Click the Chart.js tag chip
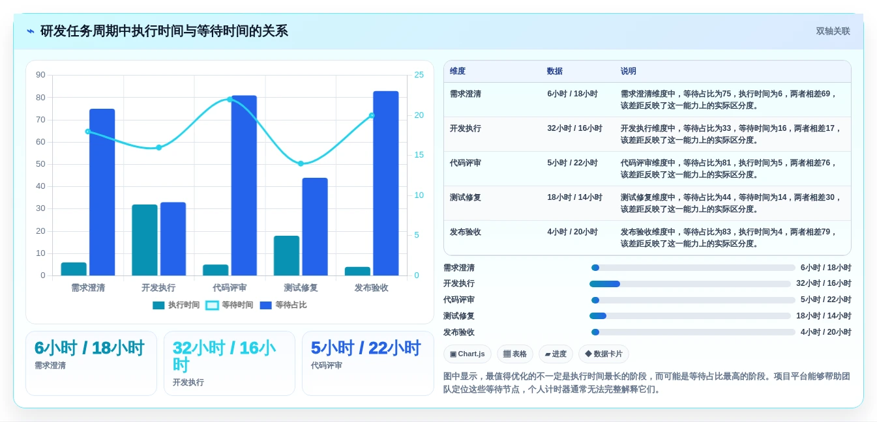This screenshot has height=422, width=877. (x=468, y=354)
